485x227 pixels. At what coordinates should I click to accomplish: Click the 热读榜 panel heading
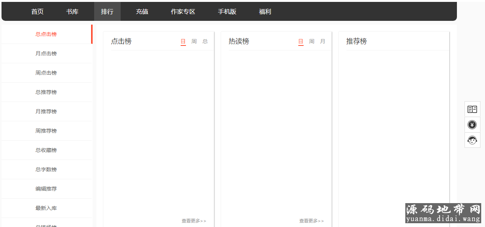click(x=239, y=41)
